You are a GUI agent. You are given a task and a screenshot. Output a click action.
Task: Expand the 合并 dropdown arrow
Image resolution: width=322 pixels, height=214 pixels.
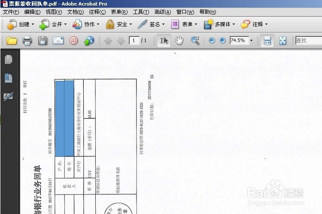coord(66,24)
